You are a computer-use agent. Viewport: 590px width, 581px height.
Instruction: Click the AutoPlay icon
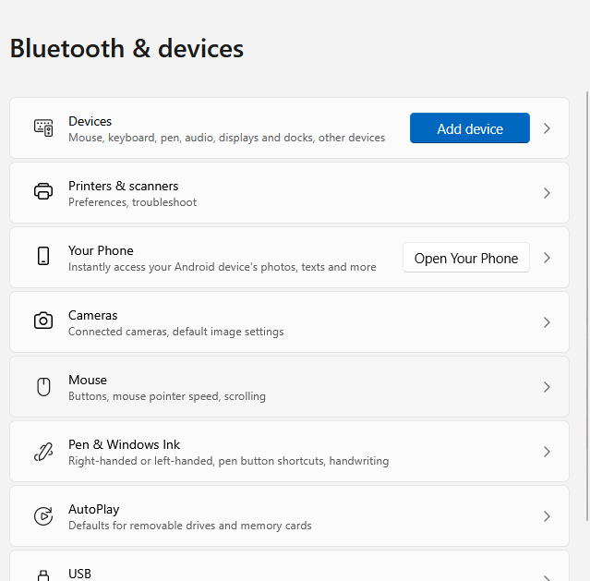43,515
